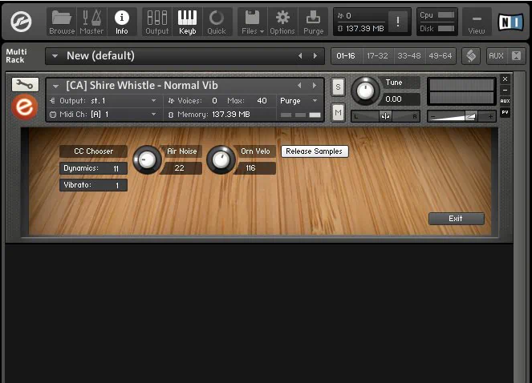Switch to rack page 01-16

click(346, 56)
